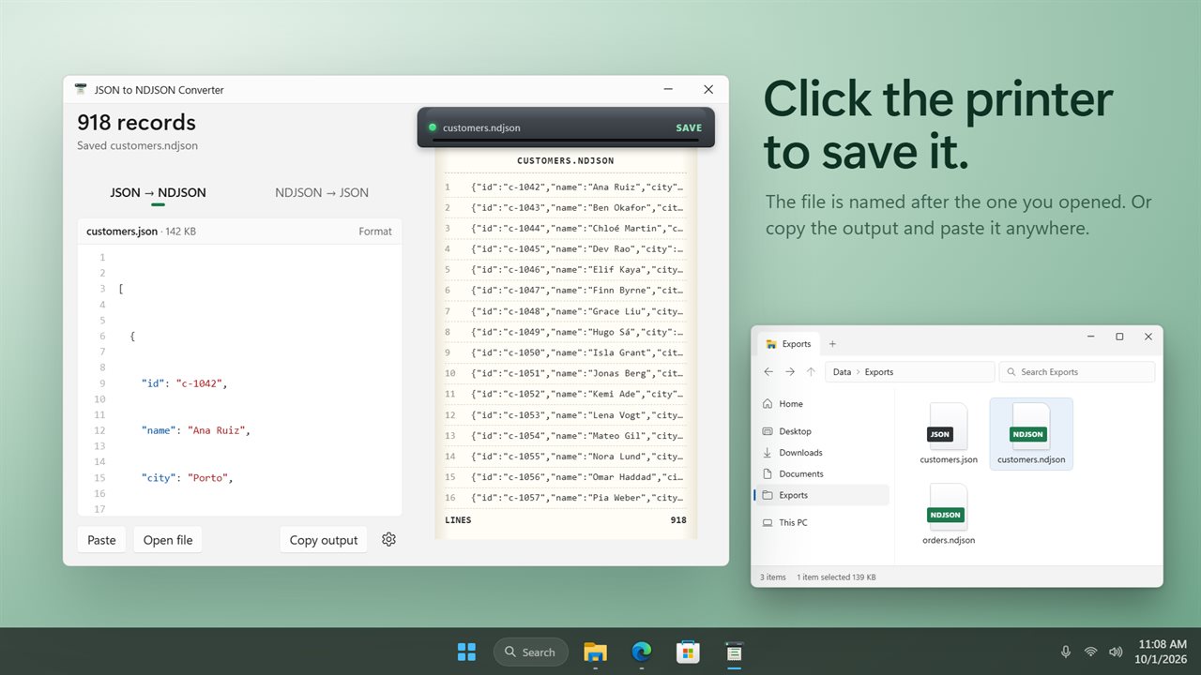Go forward in File Explorer

[790, 372]
